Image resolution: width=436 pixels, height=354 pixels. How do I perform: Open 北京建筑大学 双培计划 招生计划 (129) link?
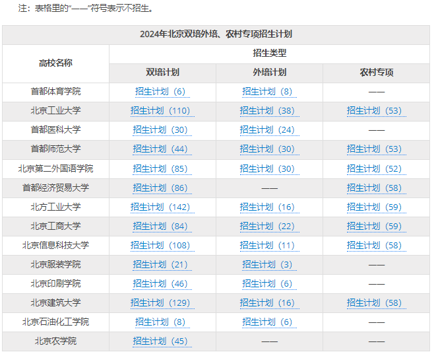coord(162,303)
